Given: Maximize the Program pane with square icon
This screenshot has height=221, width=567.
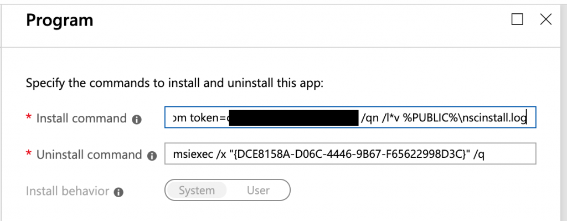Looking at the screenshot, I should coord(517,19).
